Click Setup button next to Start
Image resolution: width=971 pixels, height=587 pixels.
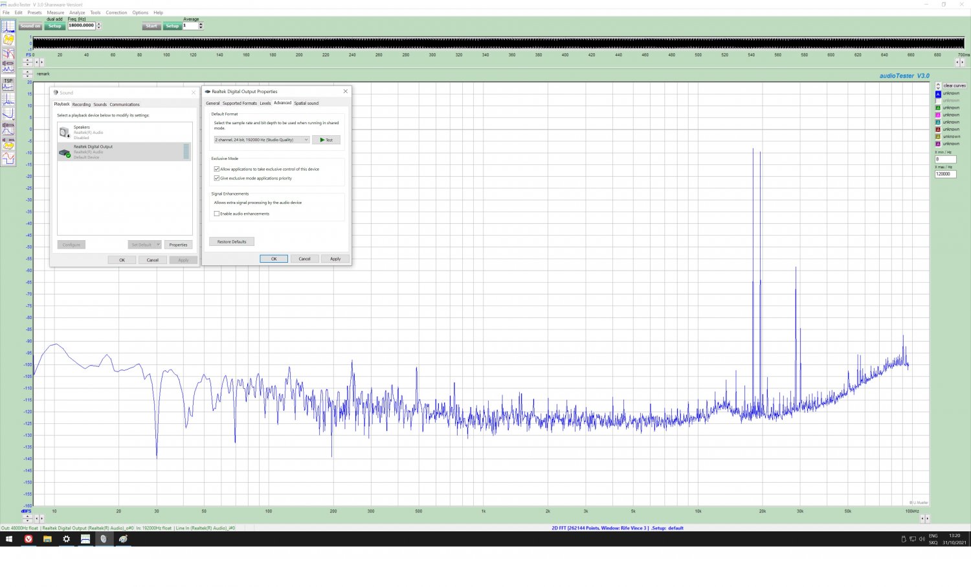pyautogui.click(x=172, y=26)
